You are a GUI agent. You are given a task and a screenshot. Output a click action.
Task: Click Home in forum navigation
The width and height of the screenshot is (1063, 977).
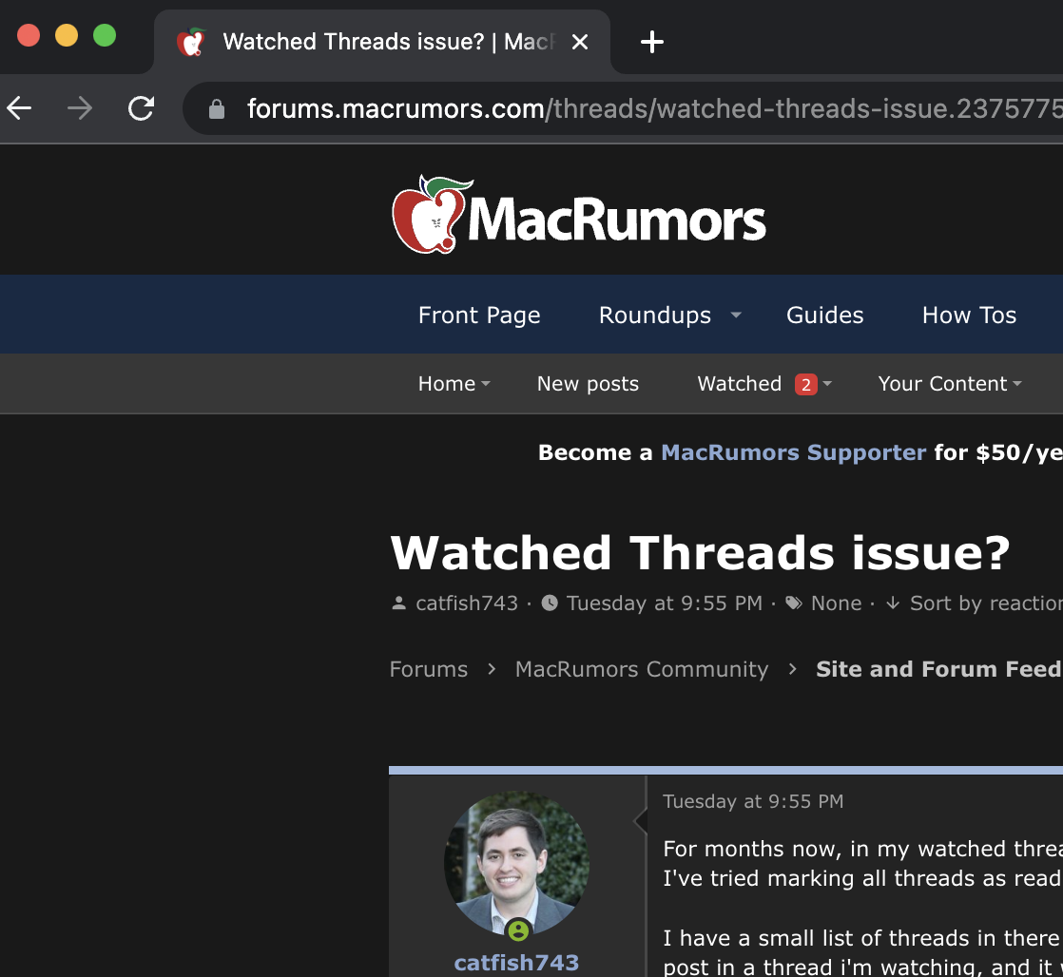[447, 384]
